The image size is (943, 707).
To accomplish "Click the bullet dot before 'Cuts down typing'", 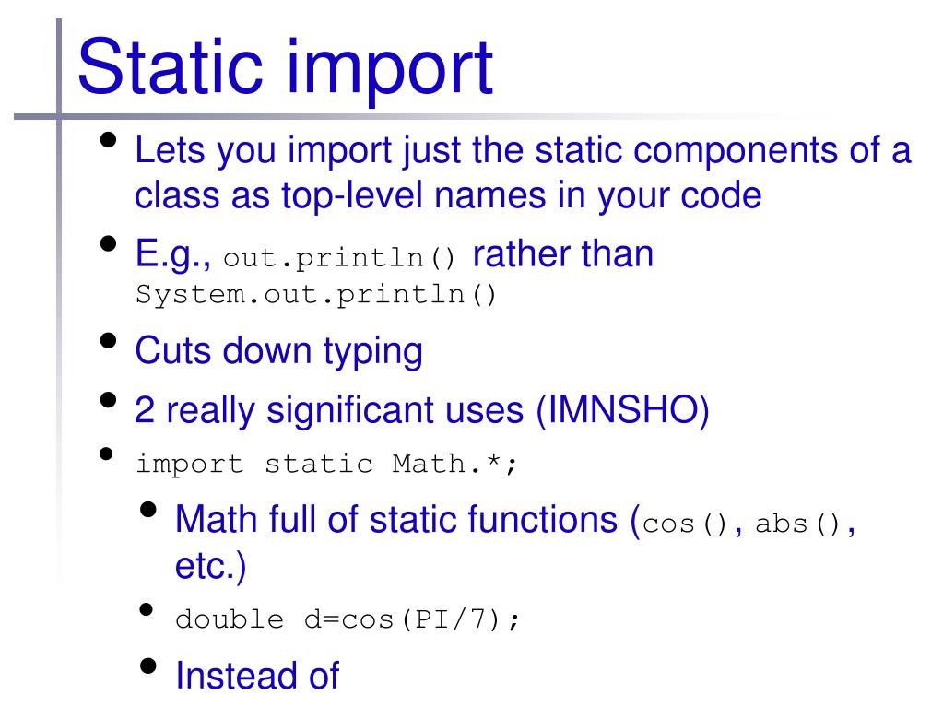I will click(108, 340).
